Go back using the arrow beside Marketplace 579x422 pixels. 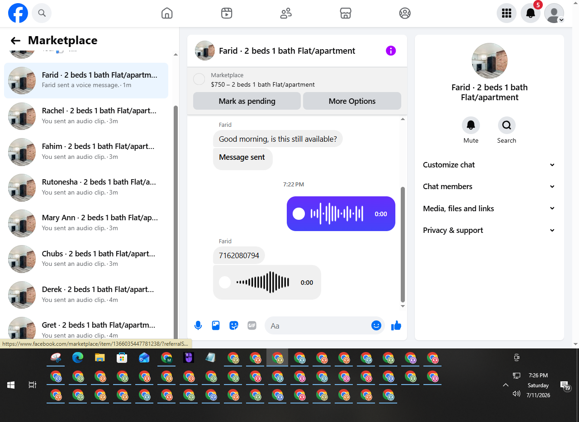click(15, 41)
